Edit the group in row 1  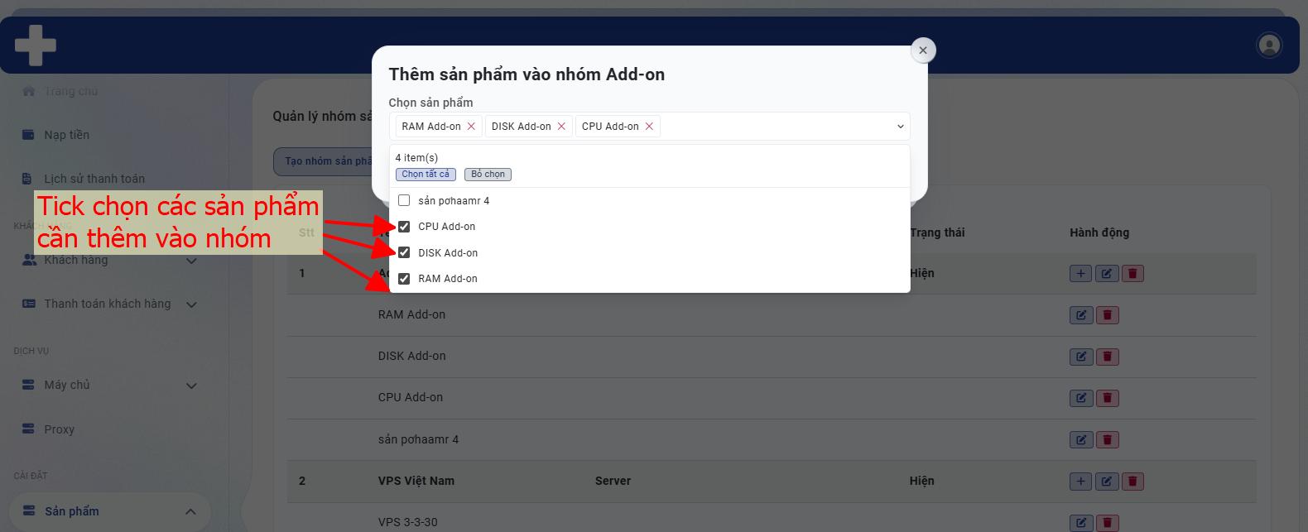click(x=1107, y=273)
